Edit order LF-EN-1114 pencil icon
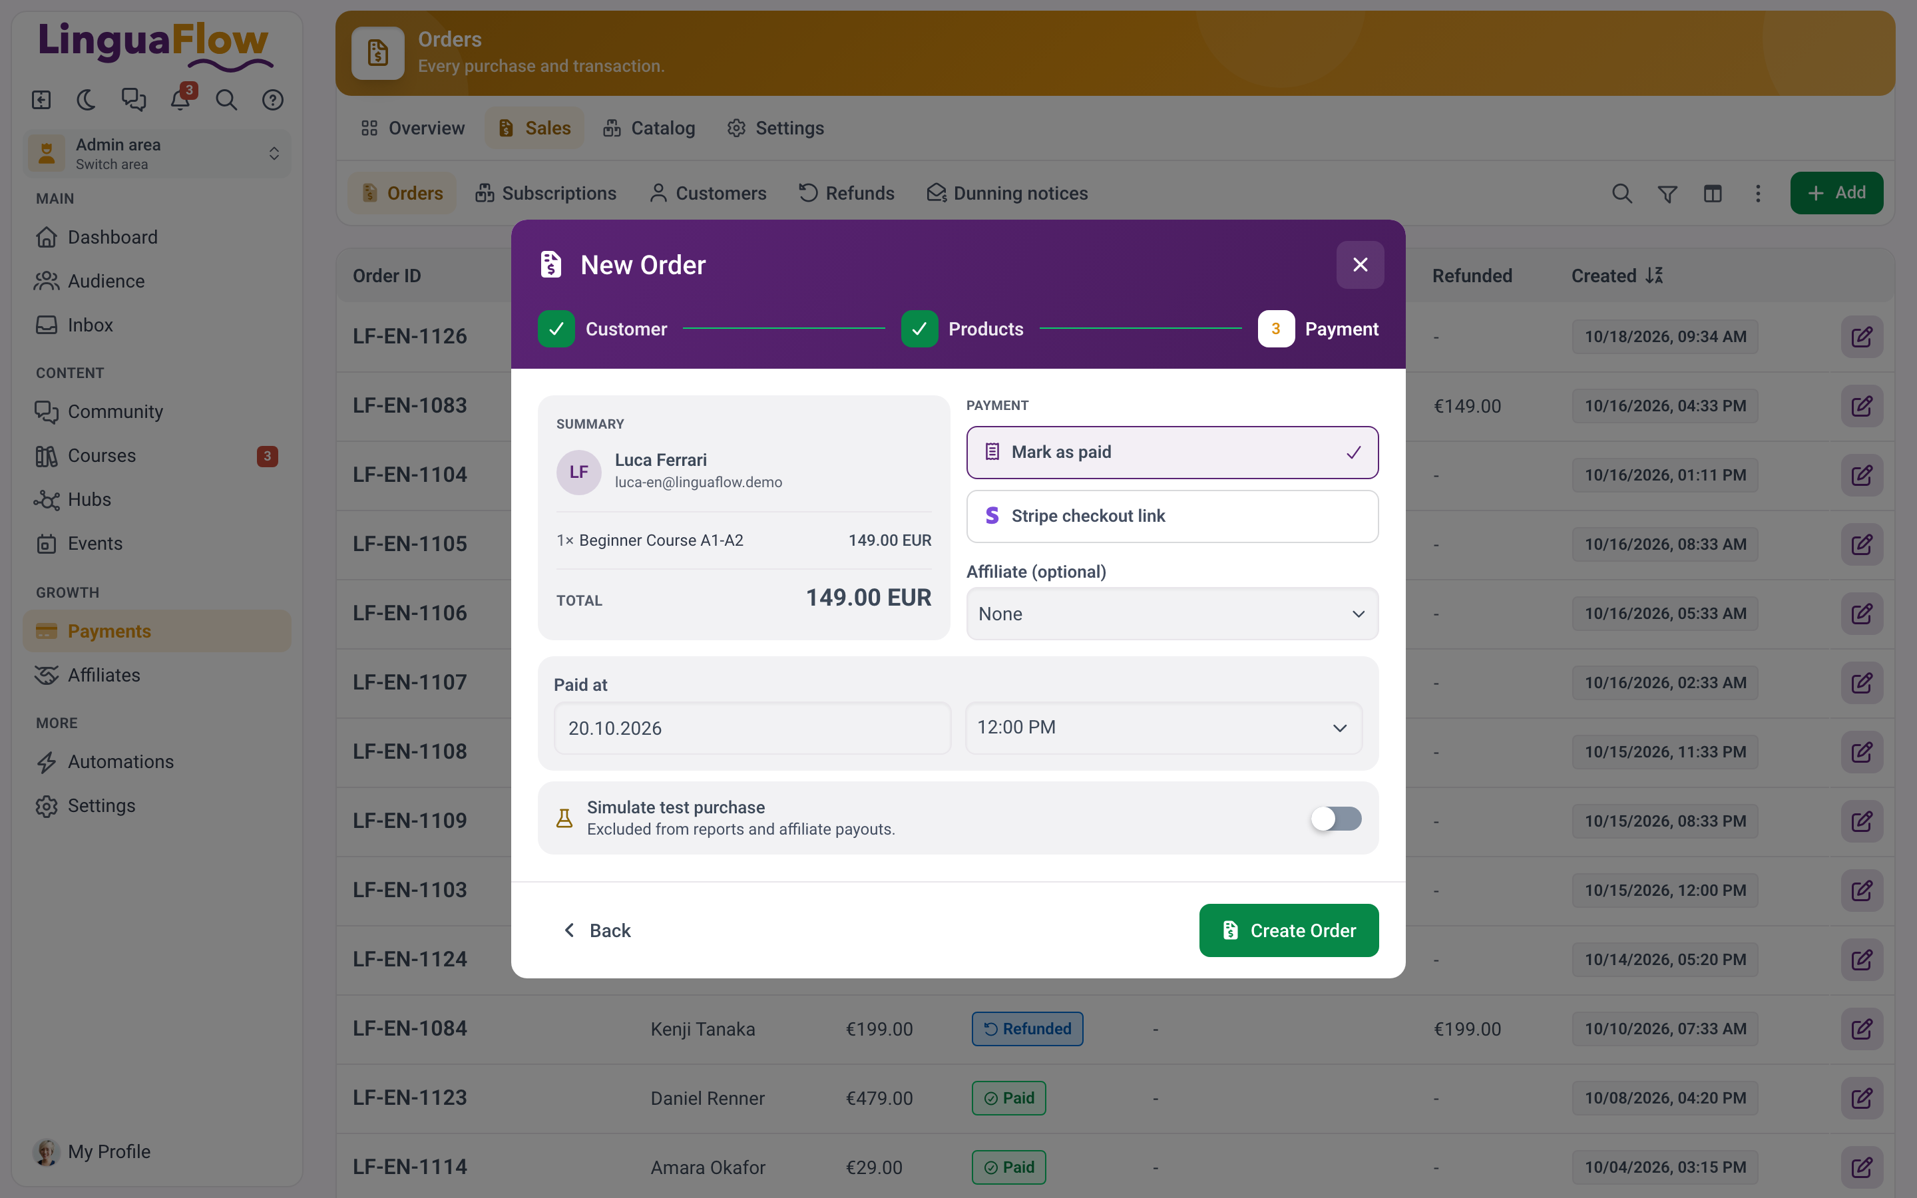The image size is (1917, 1198). [1862, 1167]
